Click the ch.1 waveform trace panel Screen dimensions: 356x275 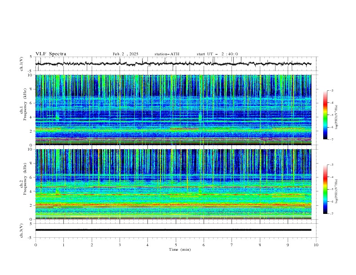pos(176,64)
